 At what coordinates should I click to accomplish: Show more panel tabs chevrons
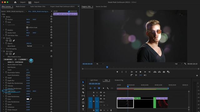[x=78, y=6]
